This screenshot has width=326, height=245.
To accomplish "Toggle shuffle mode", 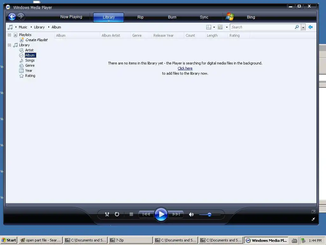I will [107, 214].
